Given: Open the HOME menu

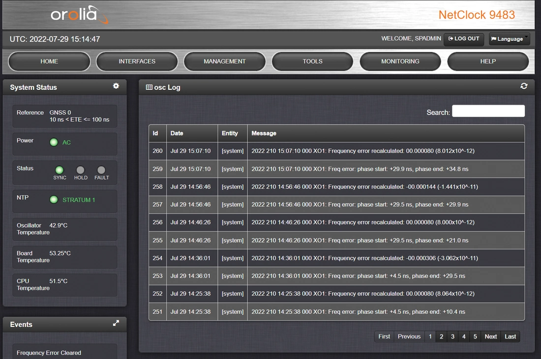Looking at the screenshot, I should tap(49, 61).
